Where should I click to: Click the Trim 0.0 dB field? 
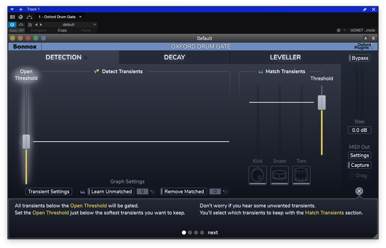(359, 130)
